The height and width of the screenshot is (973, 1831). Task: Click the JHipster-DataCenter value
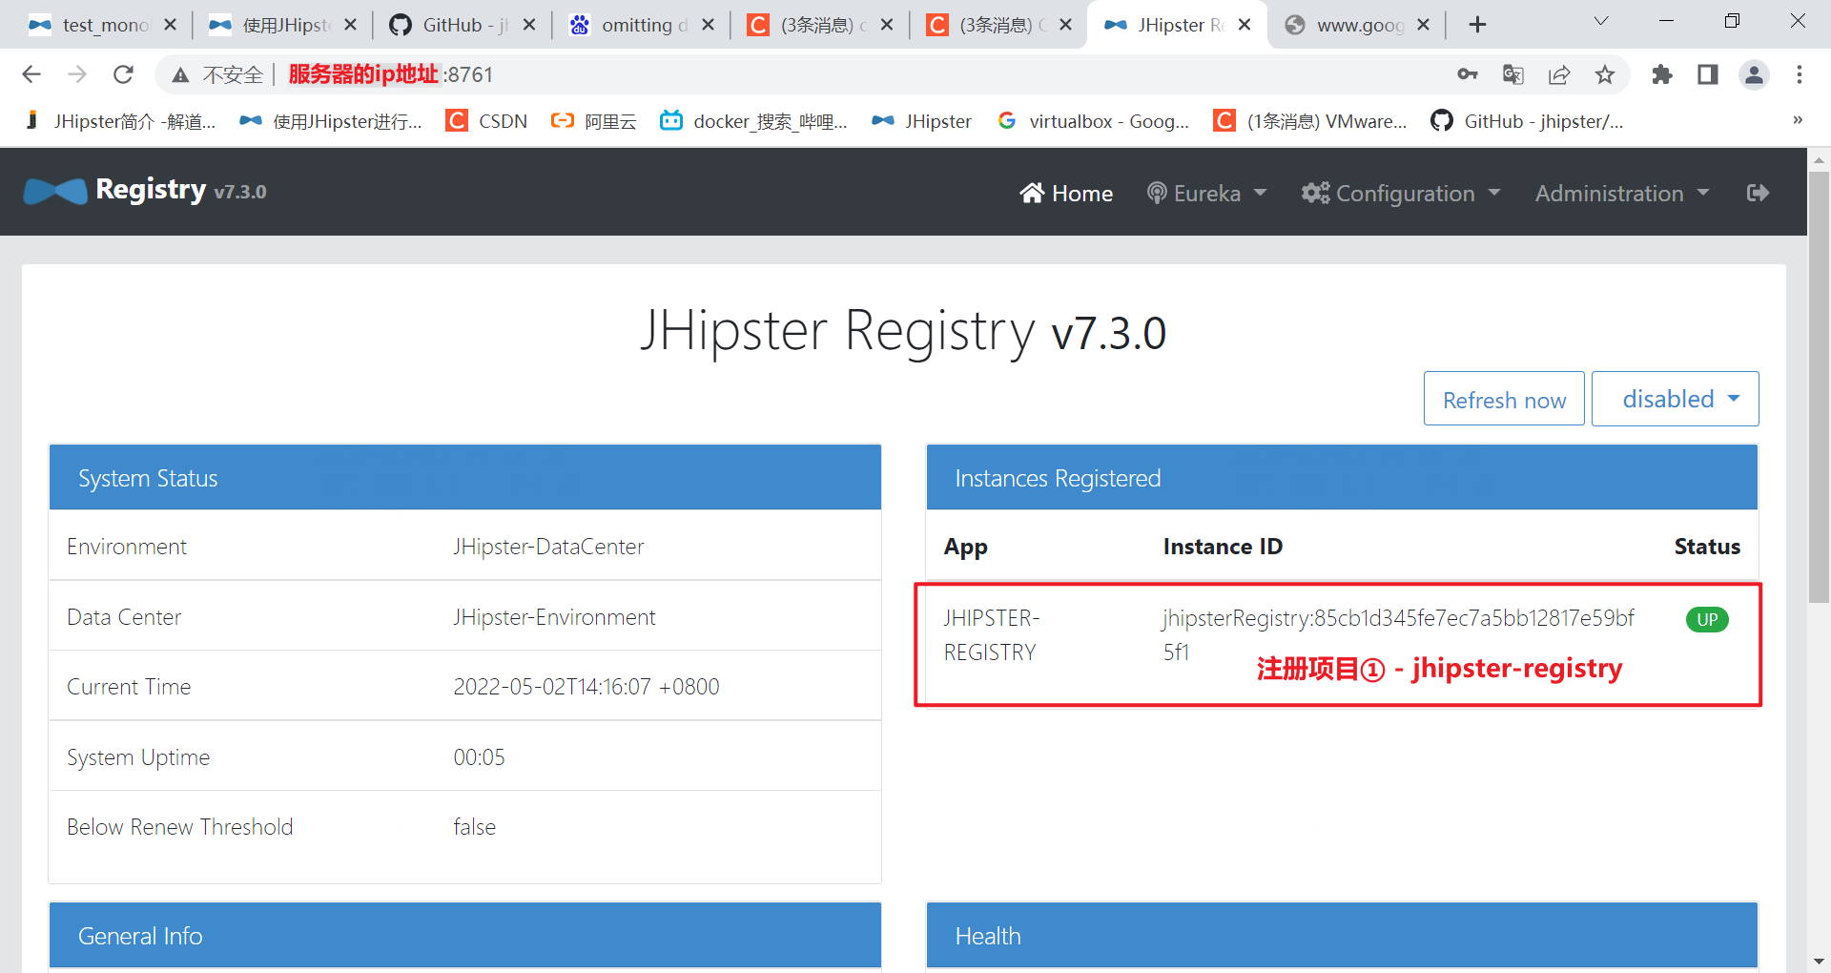[548, 547]
